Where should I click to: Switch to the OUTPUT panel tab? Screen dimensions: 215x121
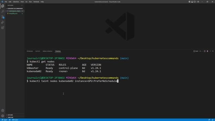pyautogui.click(x=38, y=51)
